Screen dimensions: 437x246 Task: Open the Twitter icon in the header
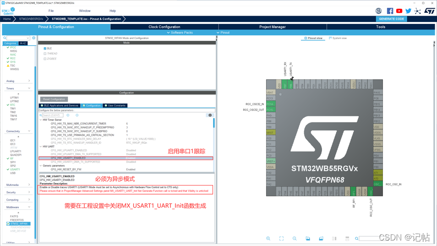tap(408, 11)
